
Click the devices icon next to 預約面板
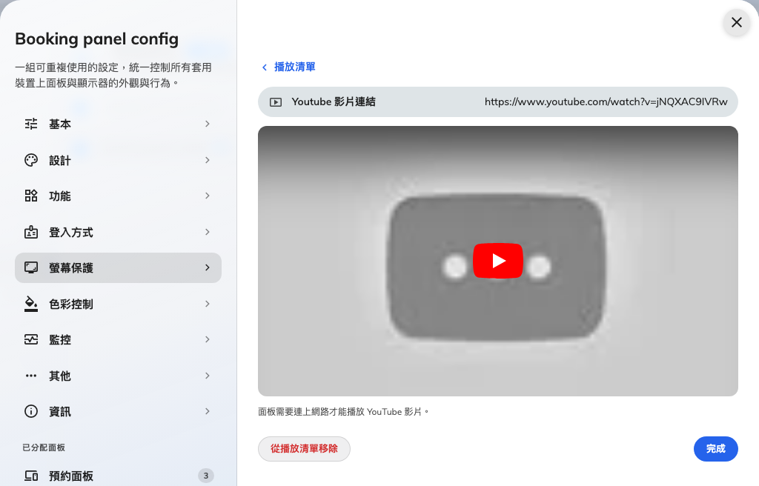(x=31, y=476)
